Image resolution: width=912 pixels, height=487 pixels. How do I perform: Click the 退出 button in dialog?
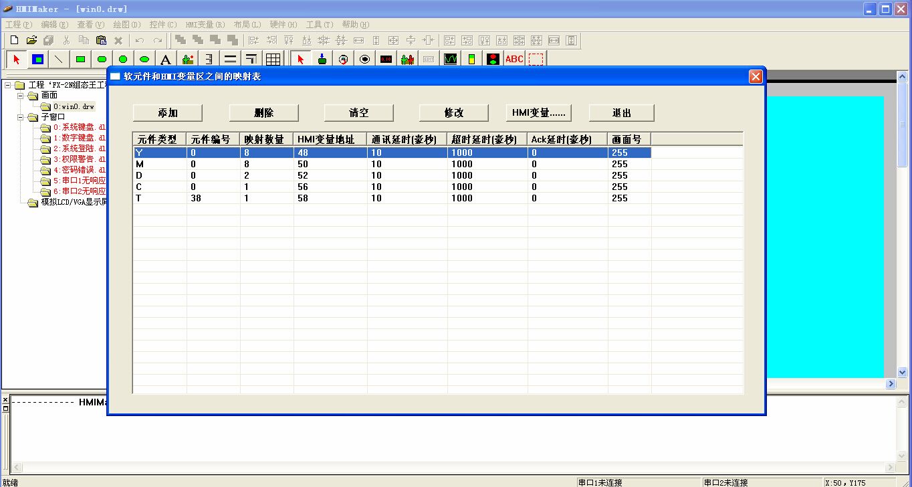pos(621,113)
